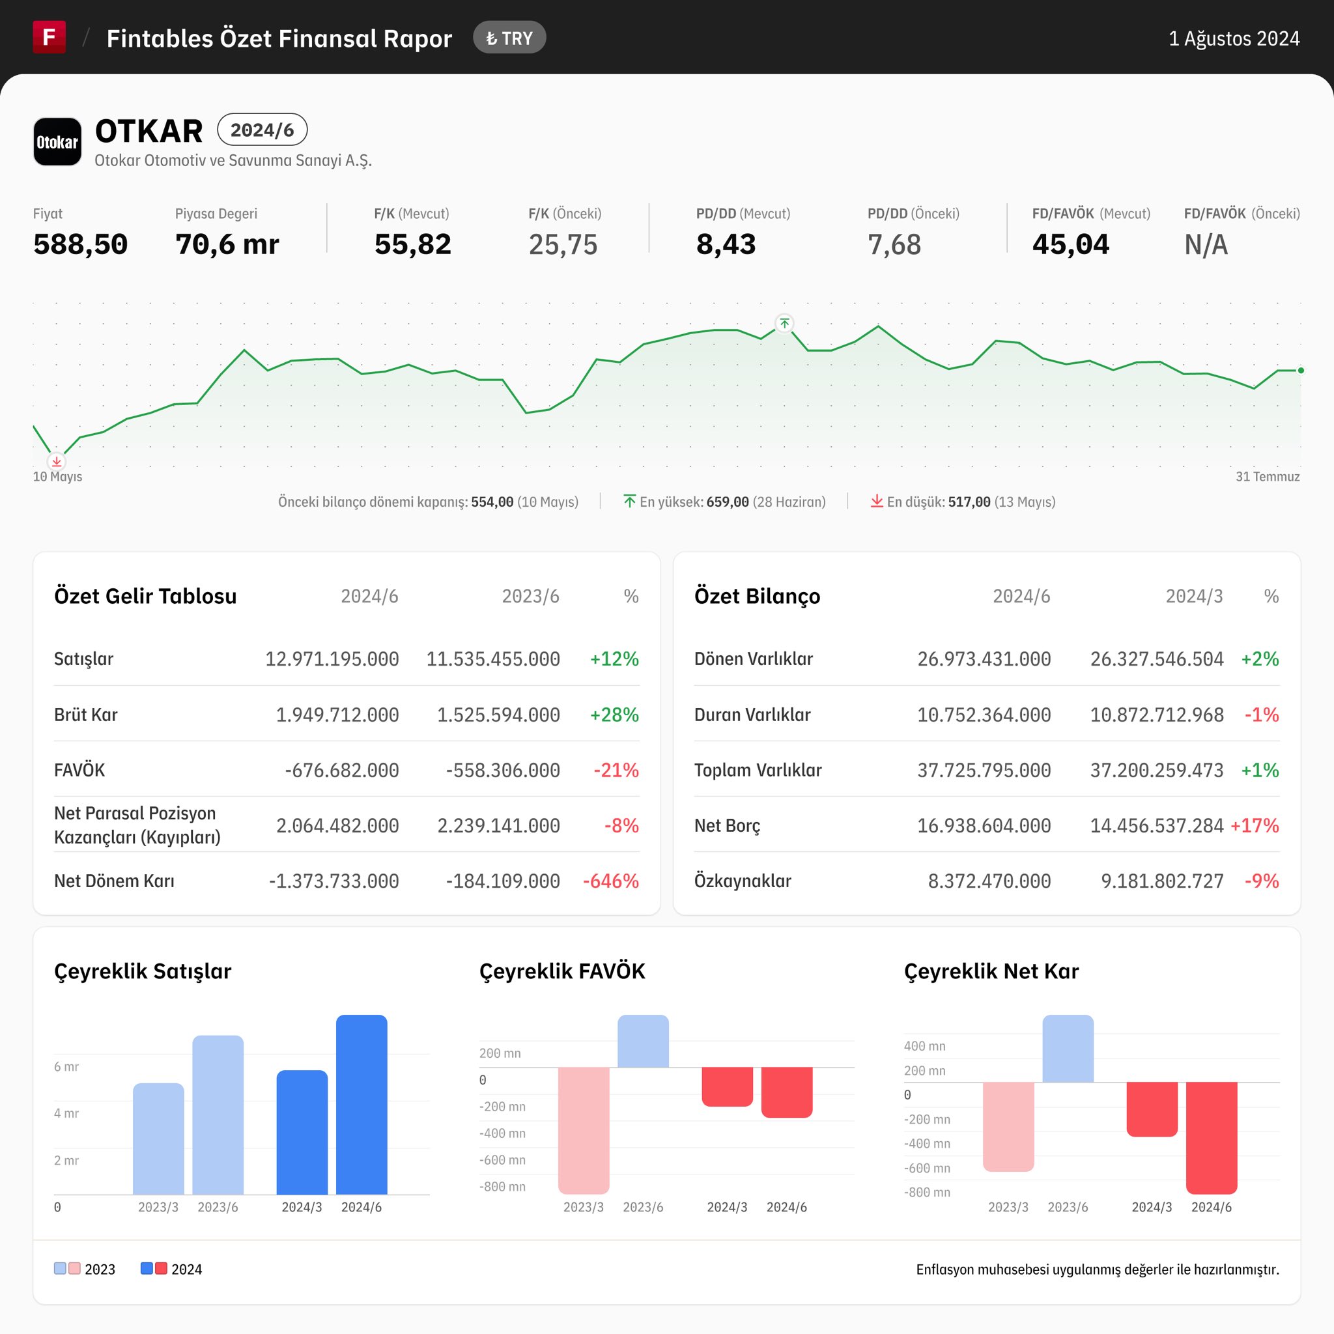Click the 2024/6 bar in Çeyreklik Satışlar
Screen dimensions: 1334x1334
(362, 1105)
